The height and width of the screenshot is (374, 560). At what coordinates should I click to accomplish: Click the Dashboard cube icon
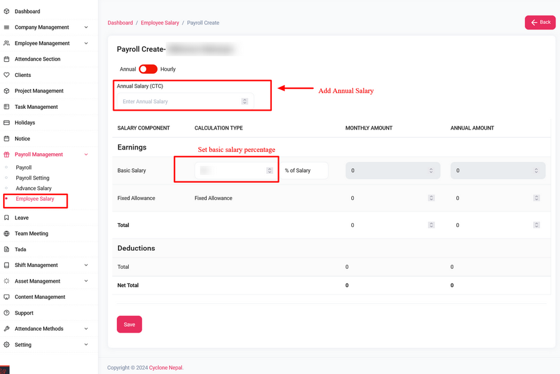point(7,11)
